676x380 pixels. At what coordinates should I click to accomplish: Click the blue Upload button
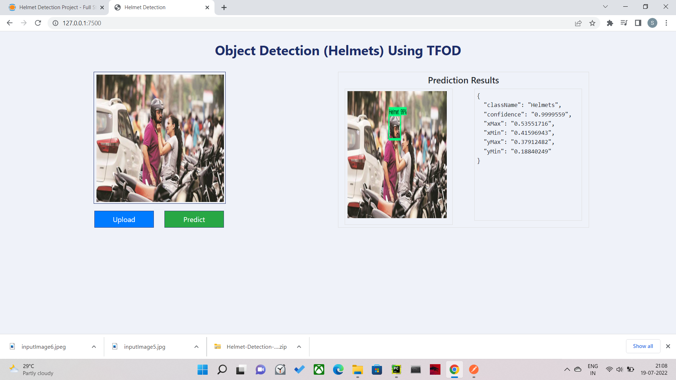(124, 219)
